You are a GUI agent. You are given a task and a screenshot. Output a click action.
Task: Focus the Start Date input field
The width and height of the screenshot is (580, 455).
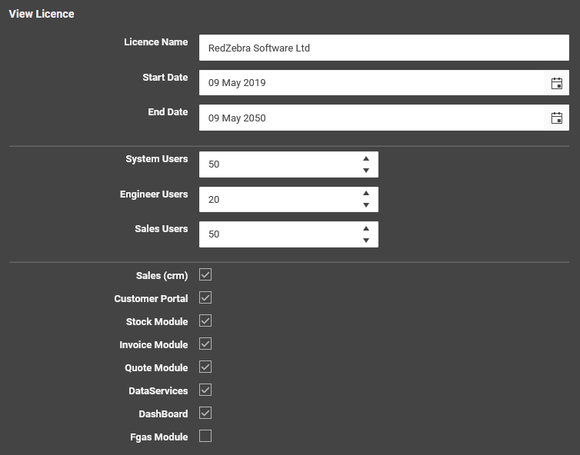click(372, 83)
